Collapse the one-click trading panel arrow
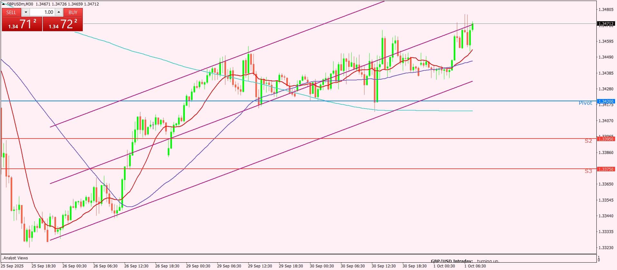Image resolution: width=617 pixels, height=270 pixels. (4, 4)
